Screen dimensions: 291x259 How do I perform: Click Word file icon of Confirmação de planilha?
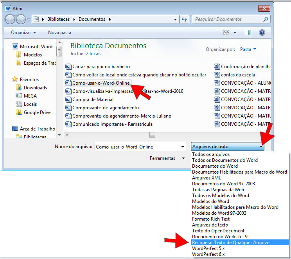coord(217,66)
